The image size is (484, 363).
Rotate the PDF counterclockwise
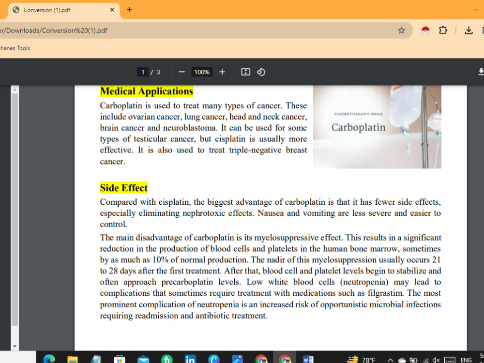tap(261, 72)
